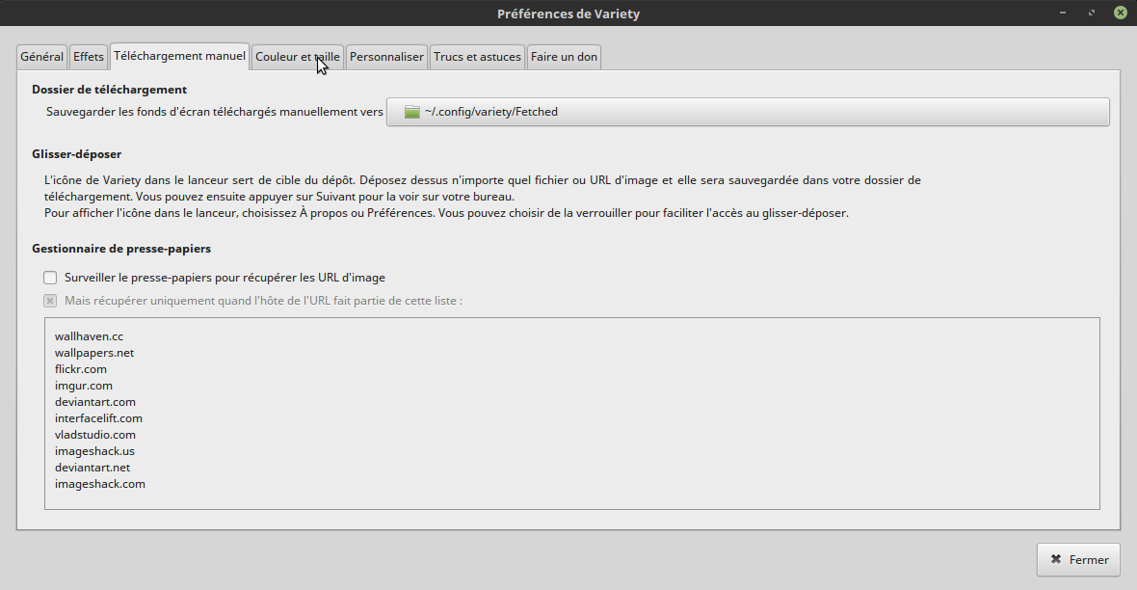Viewport: 1137px width, 590px height.
Task: Click the X icon on Fermer button
Action: (1056, 559)
